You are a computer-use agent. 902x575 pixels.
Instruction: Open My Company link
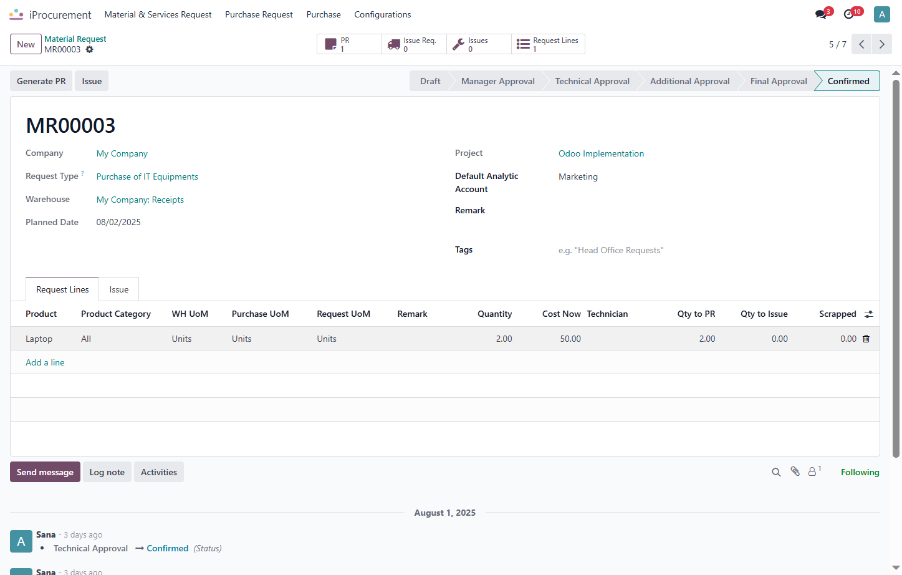(122, 153)
